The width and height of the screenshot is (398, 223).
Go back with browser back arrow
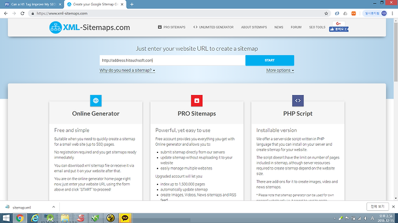[6, 13]
